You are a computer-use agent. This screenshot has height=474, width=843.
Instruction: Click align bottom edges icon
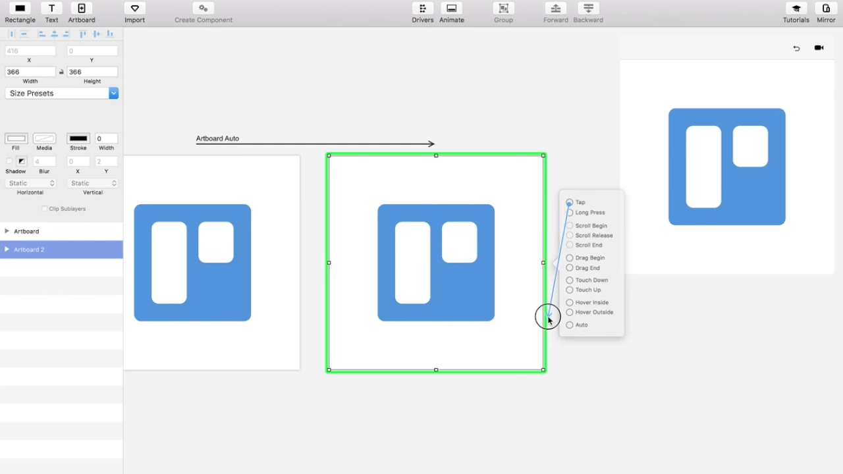click(x=109, y=34)
